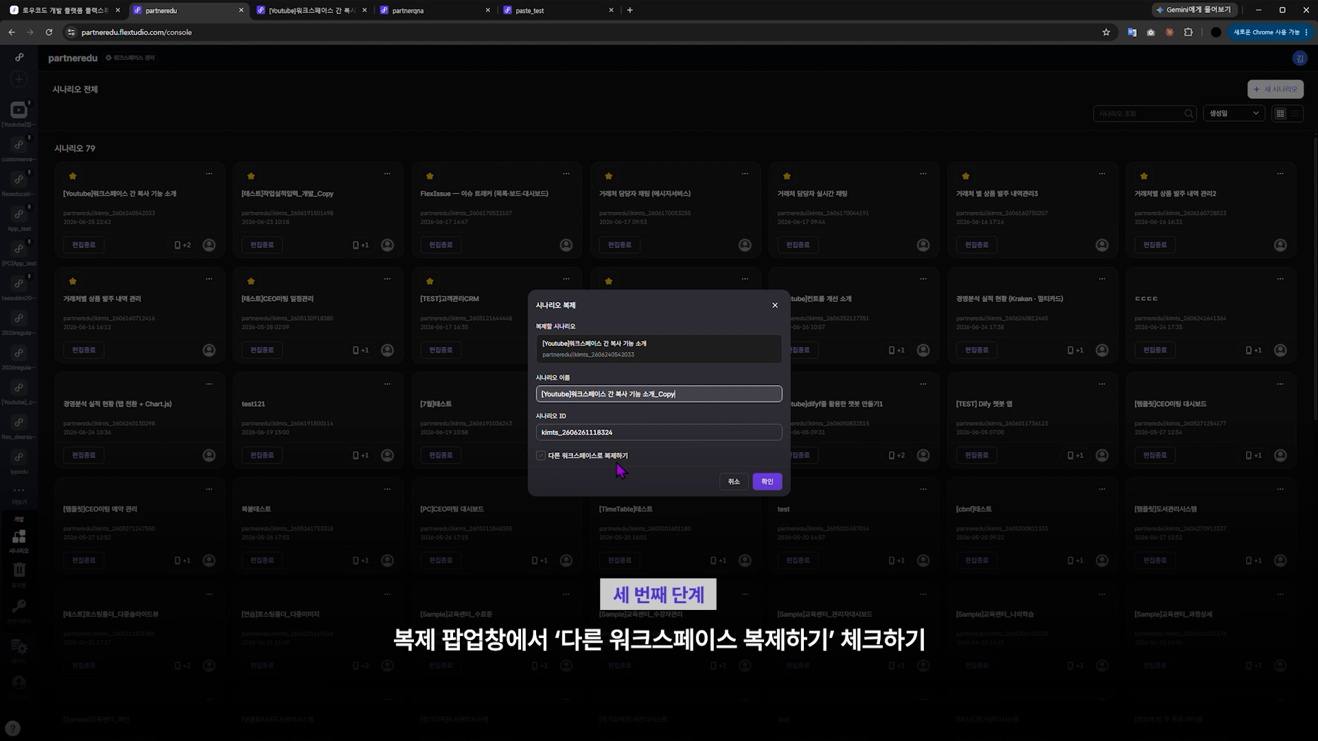Open the help question mark icon
Viewport: 1318px width, 741px height.
point(12,729)
